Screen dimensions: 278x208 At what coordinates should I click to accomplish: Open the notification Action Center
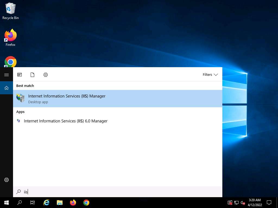(x=269, y=203)
